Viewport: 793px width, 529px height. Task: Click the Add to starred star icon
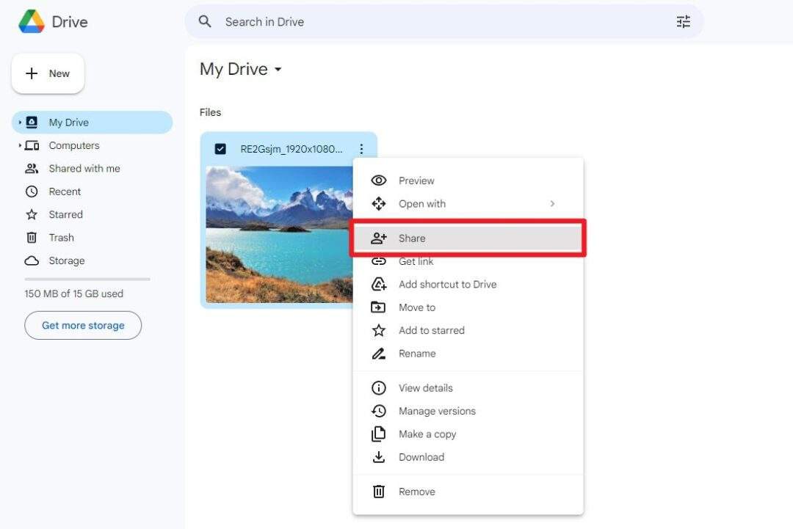[x=379, y=330]
